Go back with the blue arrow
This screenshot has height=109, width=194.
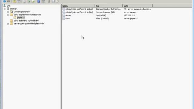(x=5, y=1)
